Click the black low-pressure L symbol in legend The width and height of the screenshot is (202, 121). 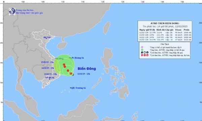click(147, 52)
